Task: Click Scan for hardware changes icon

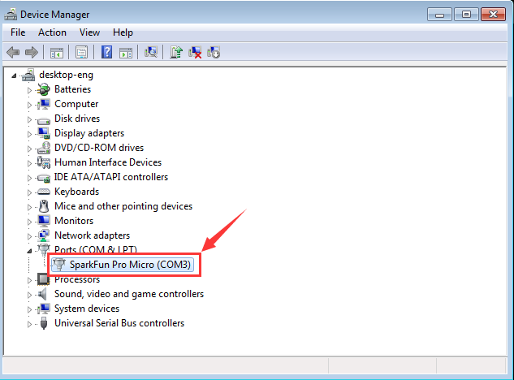Action: (151, 53)
